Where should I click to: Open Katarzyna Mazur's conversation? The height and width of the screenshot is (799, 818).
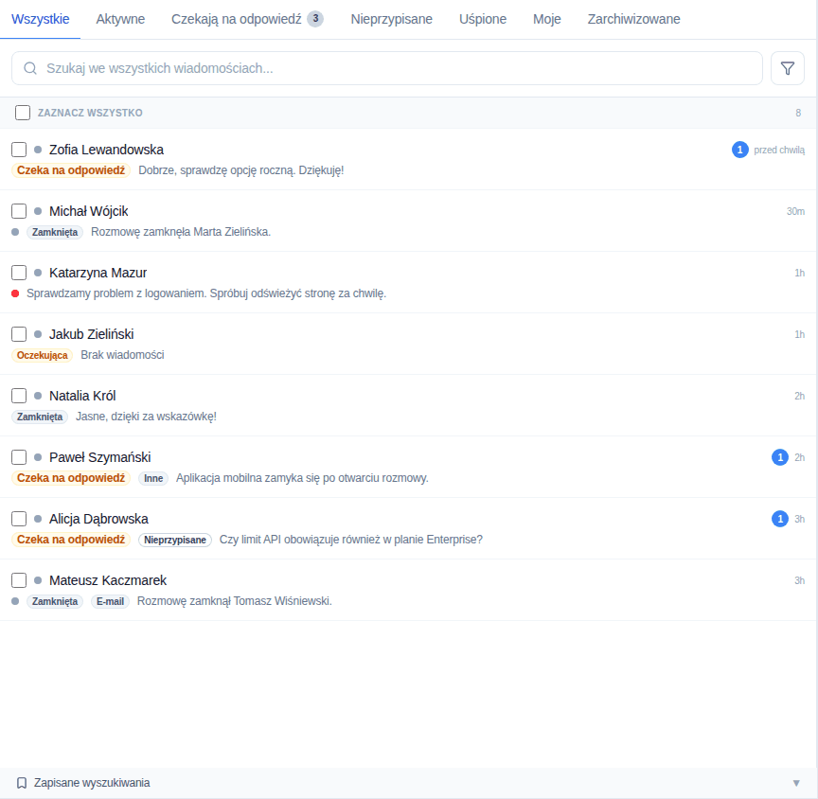[x=408, y=282]
